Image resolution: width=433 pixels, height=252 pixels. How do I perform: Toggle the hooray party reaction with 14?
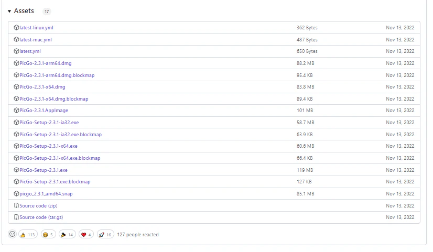[67, 235]
